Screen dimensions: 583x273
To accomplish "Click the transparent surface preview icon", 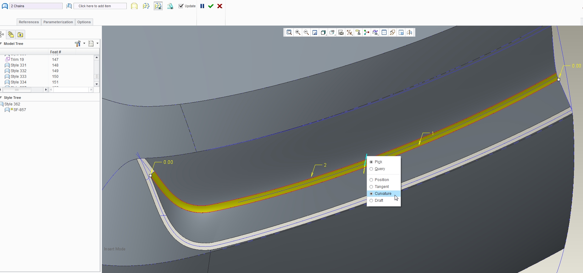I will tap(170, 6).
